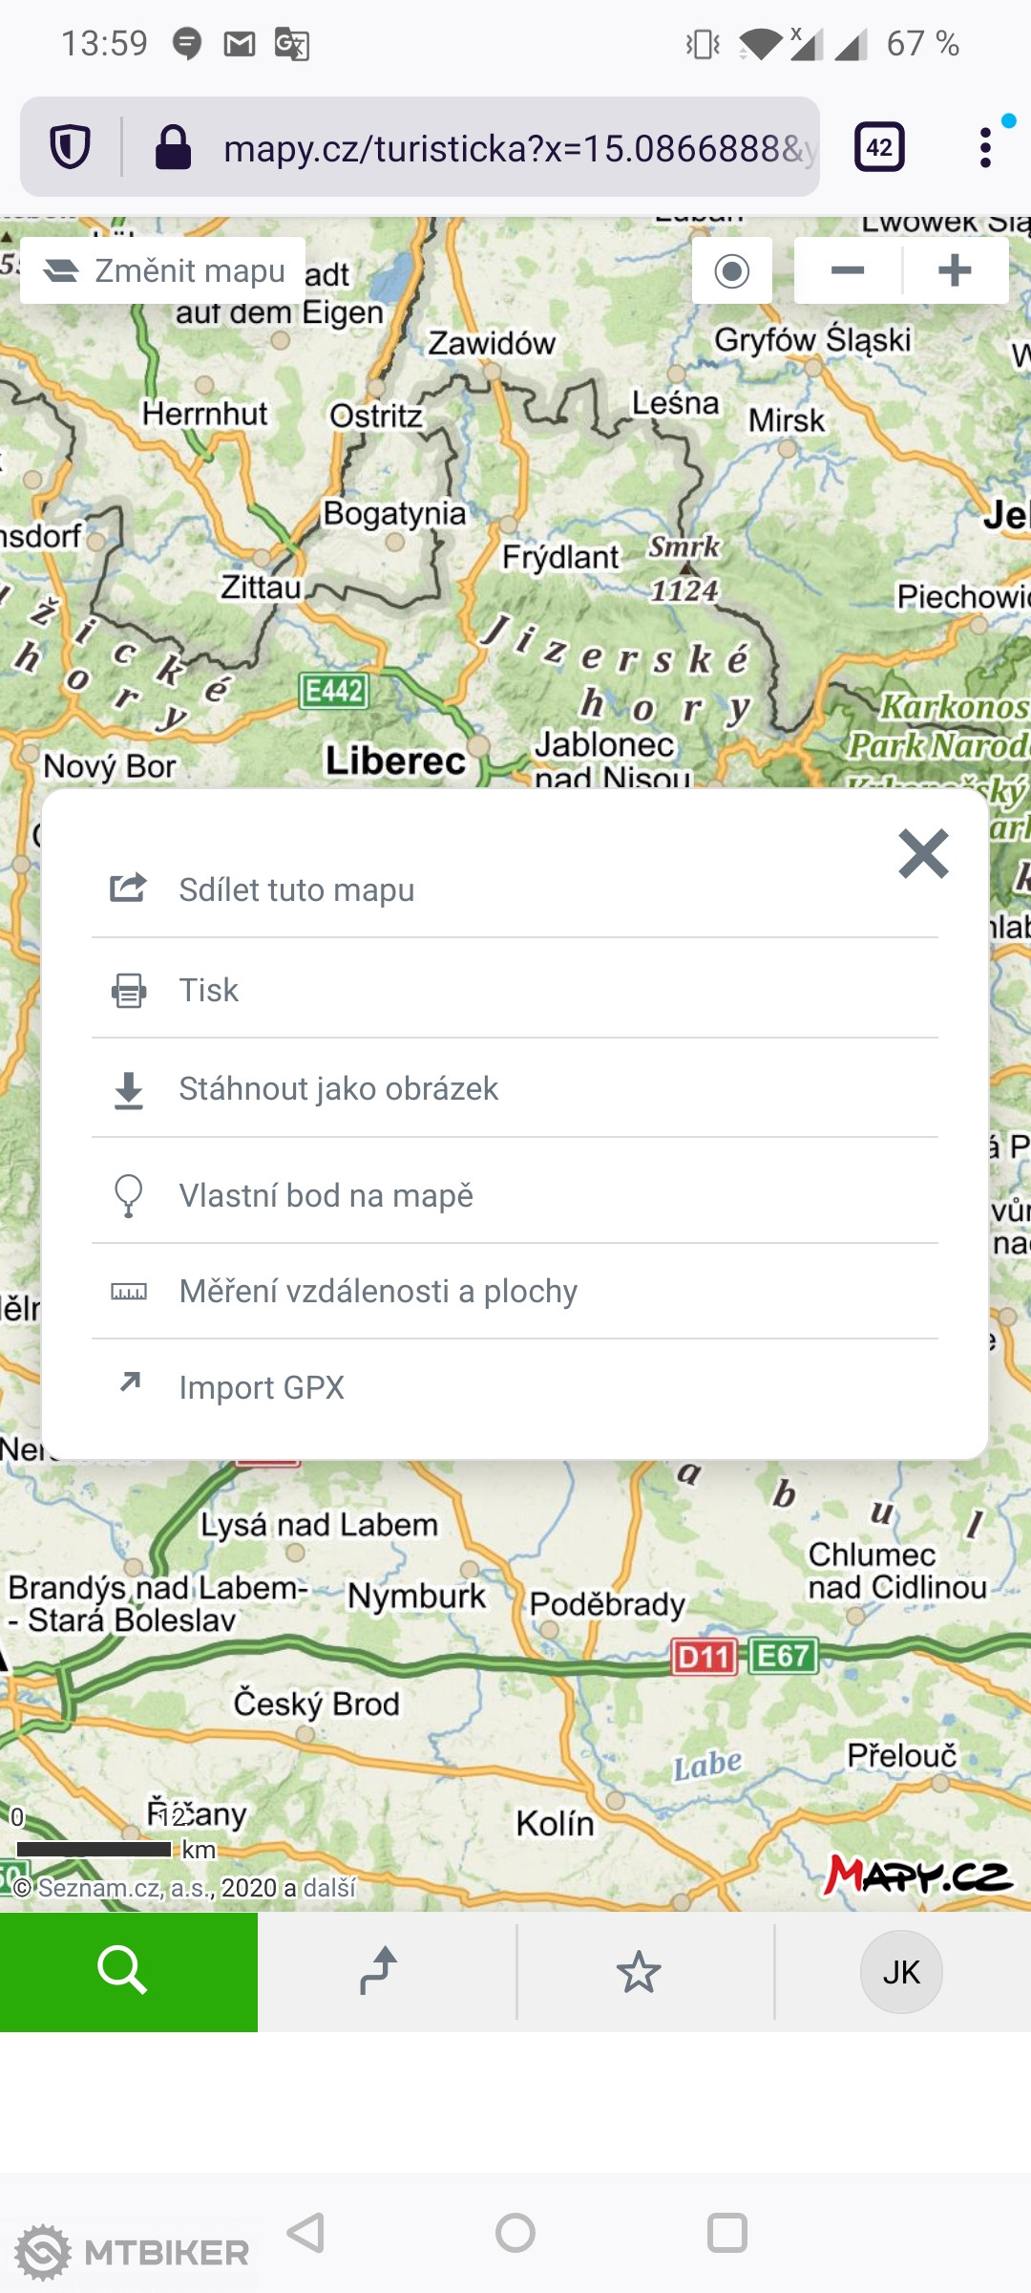The height and width of the screenshot is (2293, 1031).
Task: Tap the mapy.cz URL address field
Action: pyautogui.click(x=515, y=148)
